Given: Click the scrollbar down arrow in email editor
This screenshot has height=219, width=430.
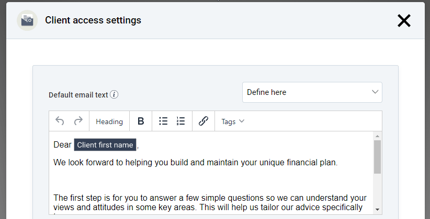Looking at the screenshot, I should click(x=377, y=210).
